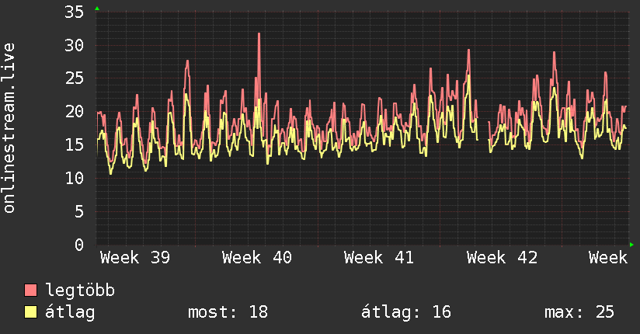640x334 pixels.
Task: Click the Week 42 axis label
Action: pyautogui.click(x=502, y=258)
